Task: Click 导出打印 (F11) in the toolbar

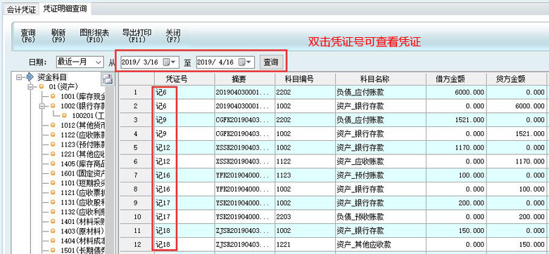Action: click(x=137, y=36)
